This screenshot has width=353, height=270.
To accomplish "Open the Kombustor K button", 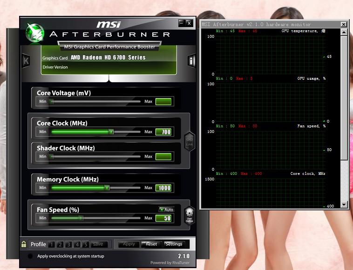I will [26, 61].
